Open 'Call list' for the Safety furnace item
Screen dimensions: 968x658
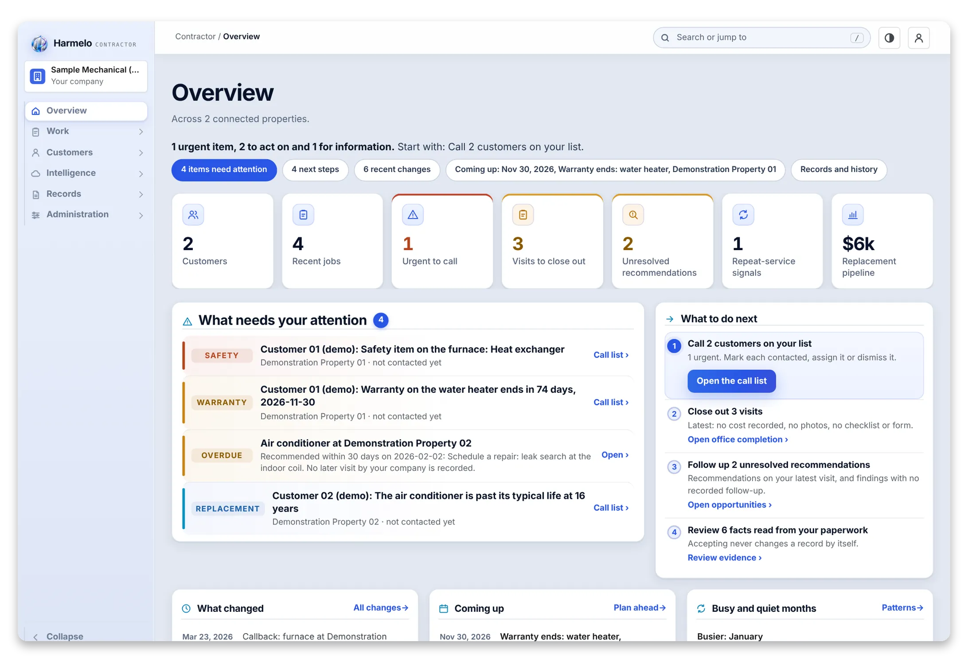[x=611, y=355]
